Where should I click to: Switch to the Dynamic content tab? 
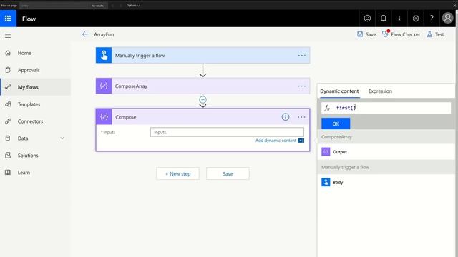(339, 91)
